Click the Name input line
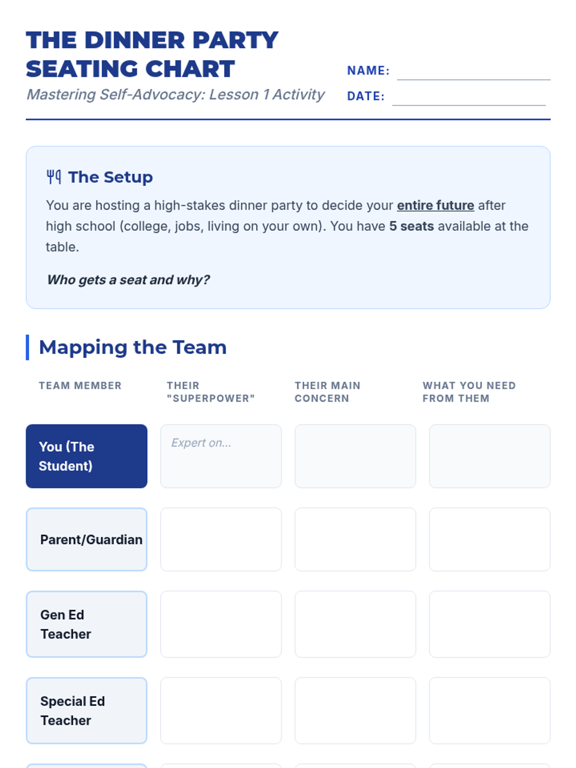This screenshot has height=768, width=576. (x=473, y=72)
